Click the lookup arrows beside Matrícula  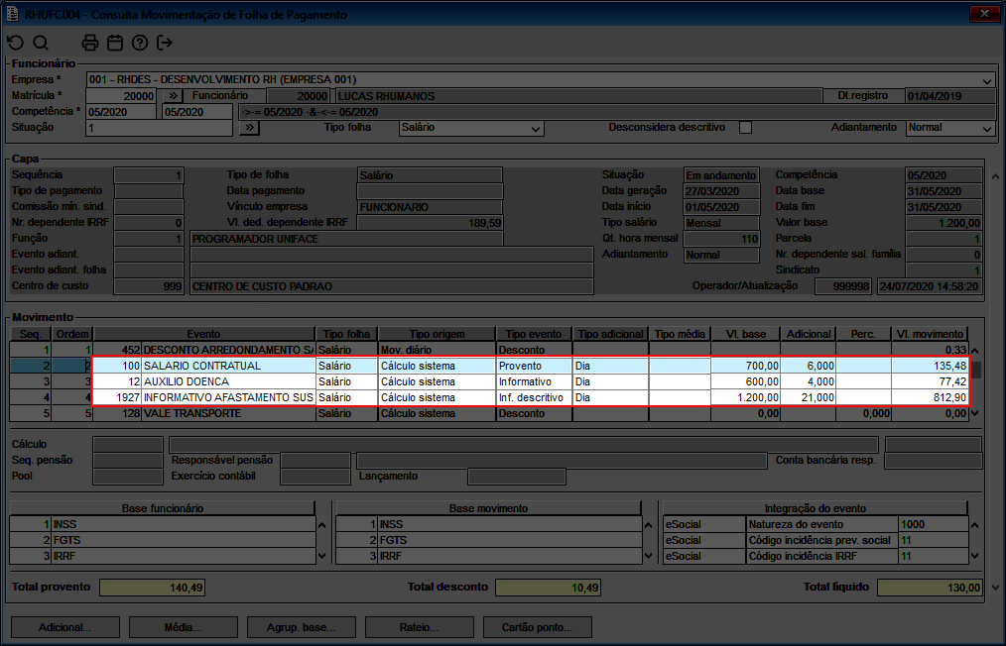173,95
